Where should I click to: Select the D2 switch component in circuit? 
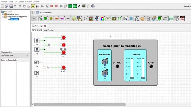37,50
